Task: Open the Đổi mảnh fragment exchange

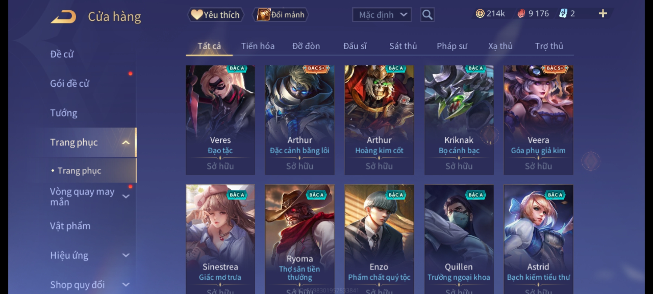Action: (281, 15)
